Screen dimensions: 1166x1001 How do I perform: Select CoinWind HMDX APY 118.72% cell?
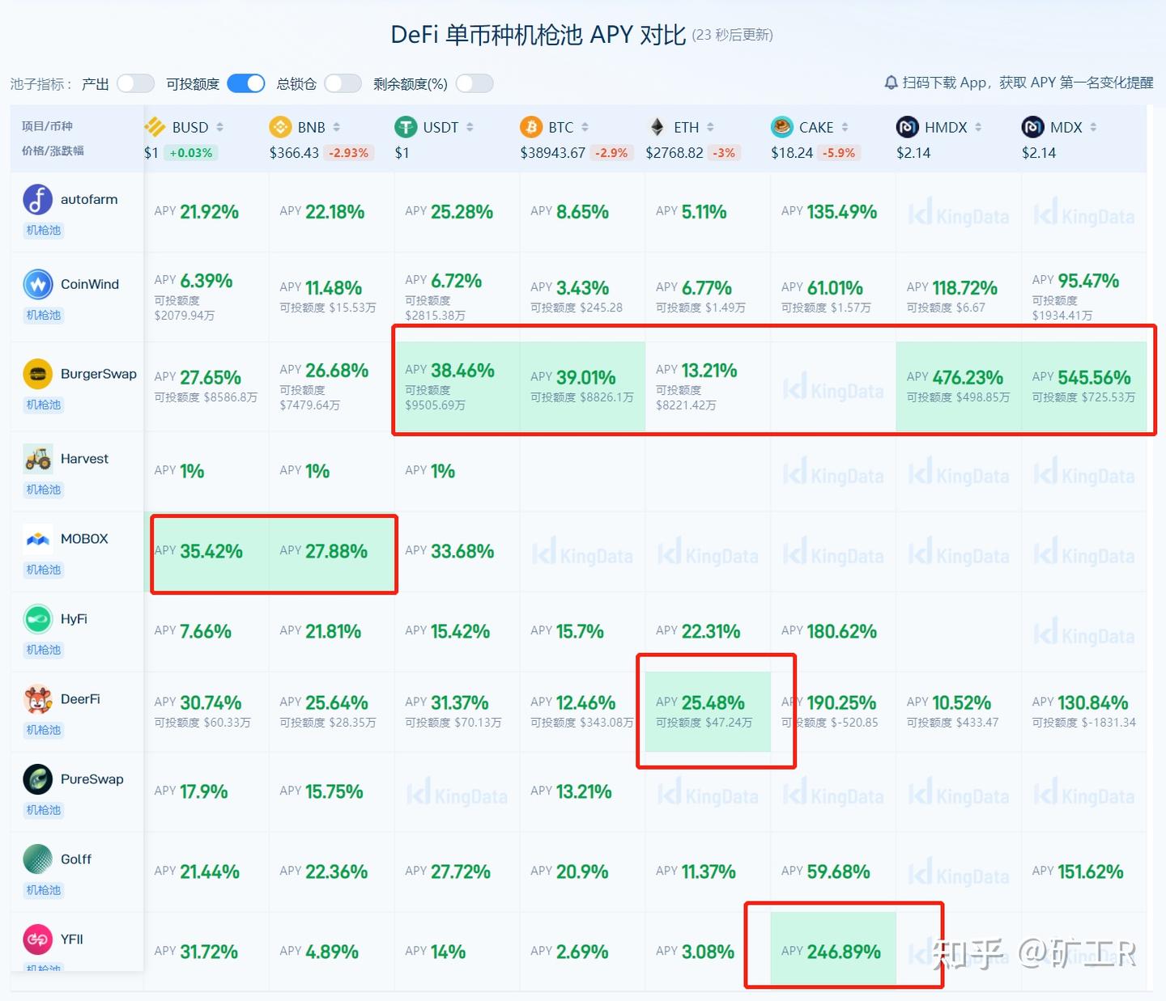pos(959,296)
